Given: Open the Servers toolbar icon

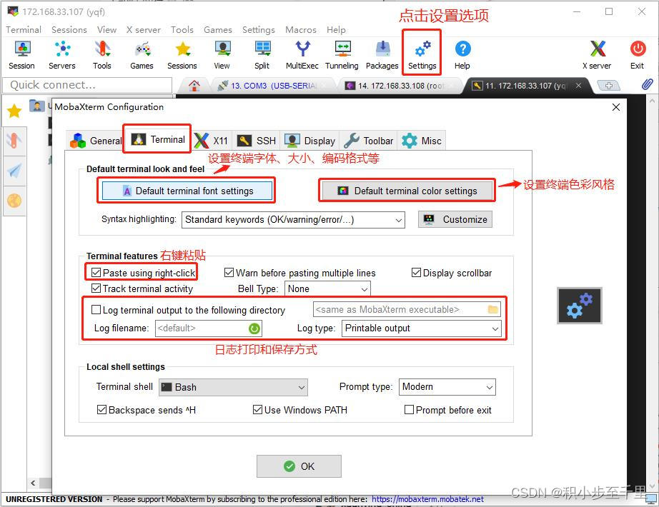Looking at the screenshot, I should (62, 55).
